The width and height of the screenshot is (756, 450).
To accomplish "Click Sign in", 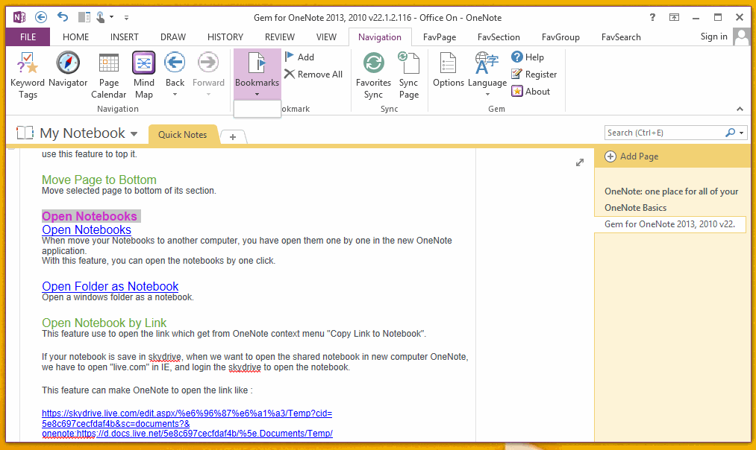I will (713, 37).
